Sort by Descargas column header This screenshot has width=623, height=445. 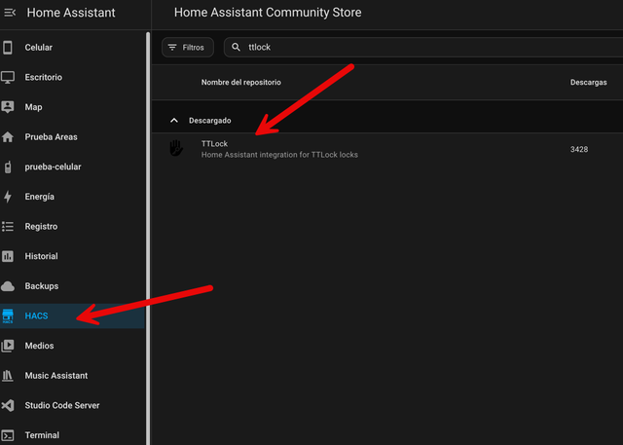pyautogui.click(x=588, y=83)
